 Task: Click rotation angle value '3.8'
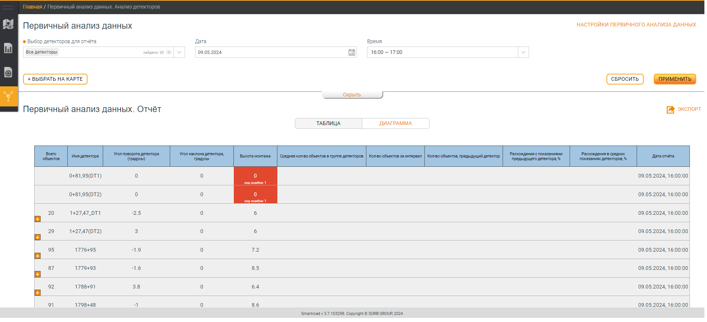(137, 287)
